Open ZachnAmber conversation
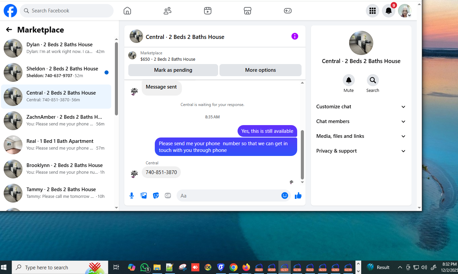Viewport: 458px width, 274px height. tap(56, 121)
